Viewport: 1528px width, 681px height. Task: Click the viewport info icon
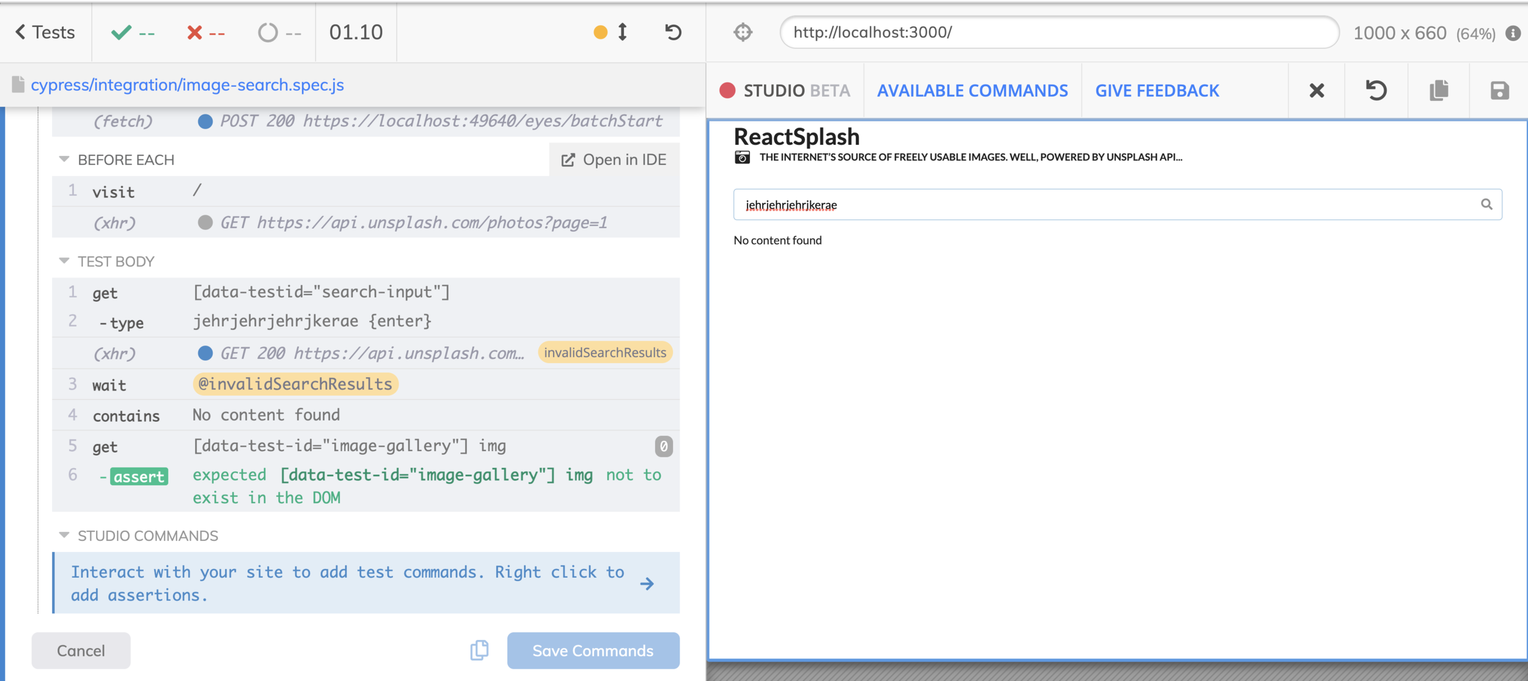point(1513,33)
